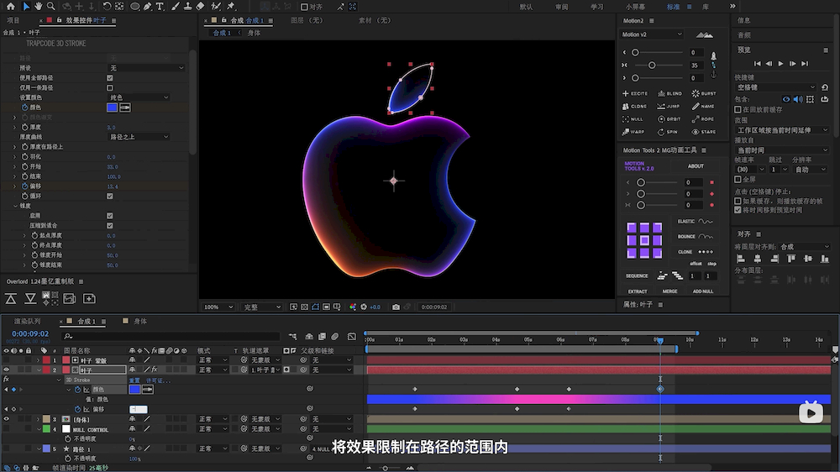Viewport: 840px width, 472px height.
Task: Enable the 全屏 checkbox
Action: point(738,180)
